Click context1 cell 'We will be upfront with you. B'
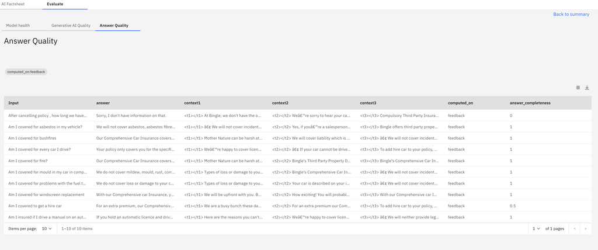The width and height of the screenshot is (598, 250). [224, 195]
